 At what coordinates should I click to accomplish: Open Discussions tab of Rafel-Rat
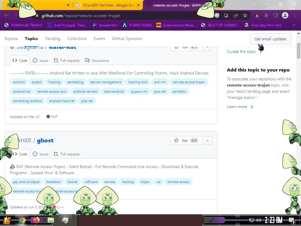(97, 61)
